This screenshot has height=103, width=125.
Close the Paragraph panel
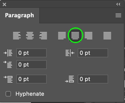pos(4,4)
